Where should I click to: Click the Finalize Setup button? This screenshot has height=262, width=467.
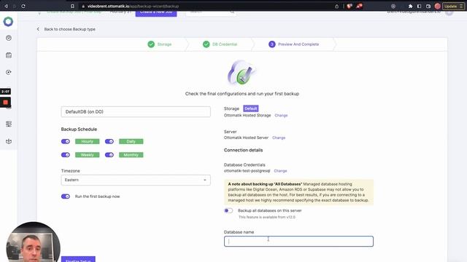[x=78, y=259]
